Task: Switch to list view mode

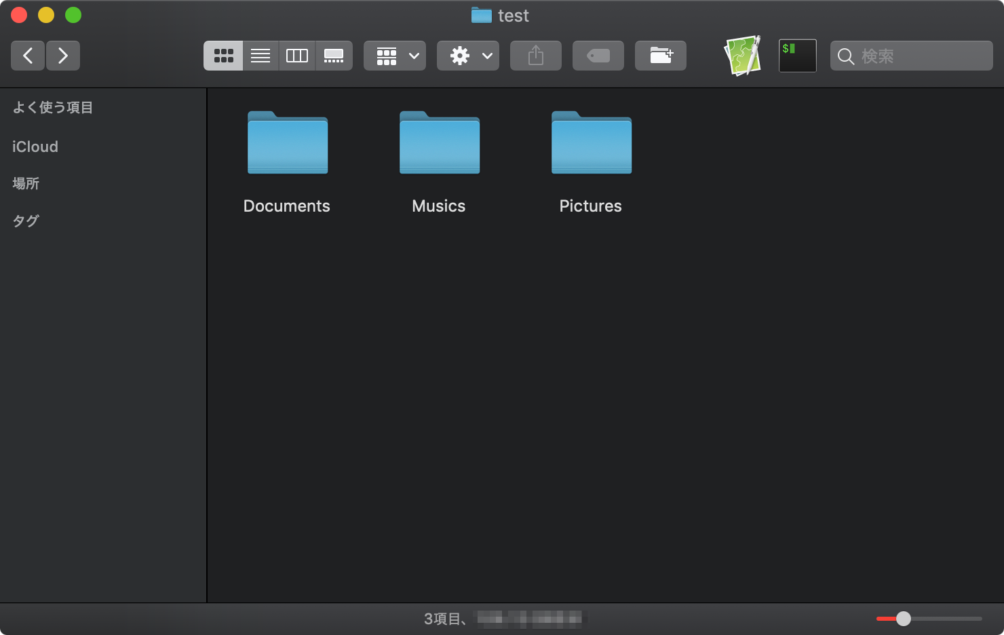Action: point(260,56)
